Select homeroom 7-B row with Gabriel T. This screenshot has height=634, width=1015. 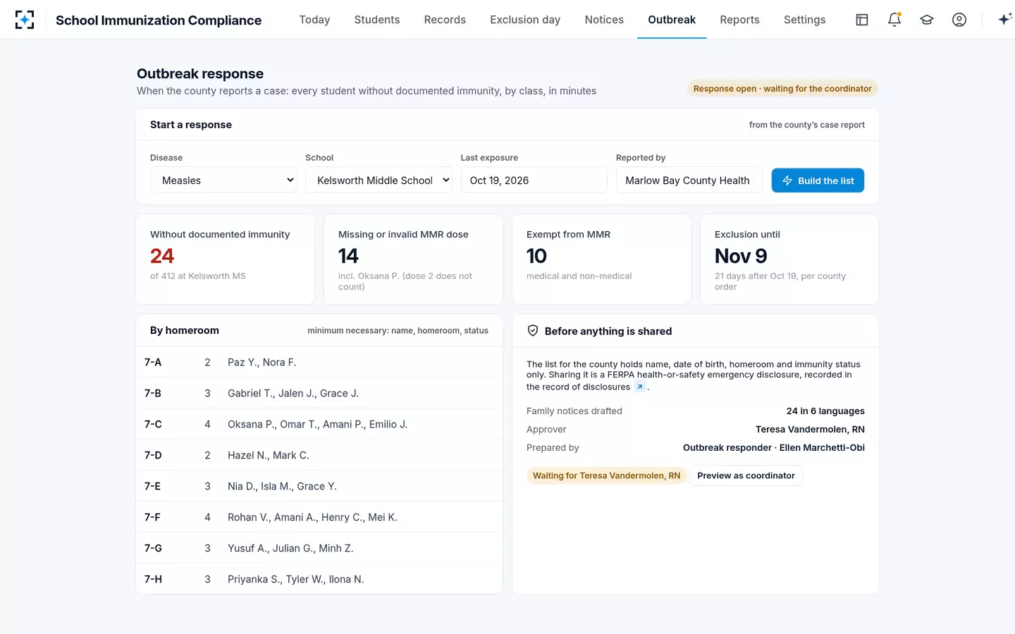coord(319,393)
